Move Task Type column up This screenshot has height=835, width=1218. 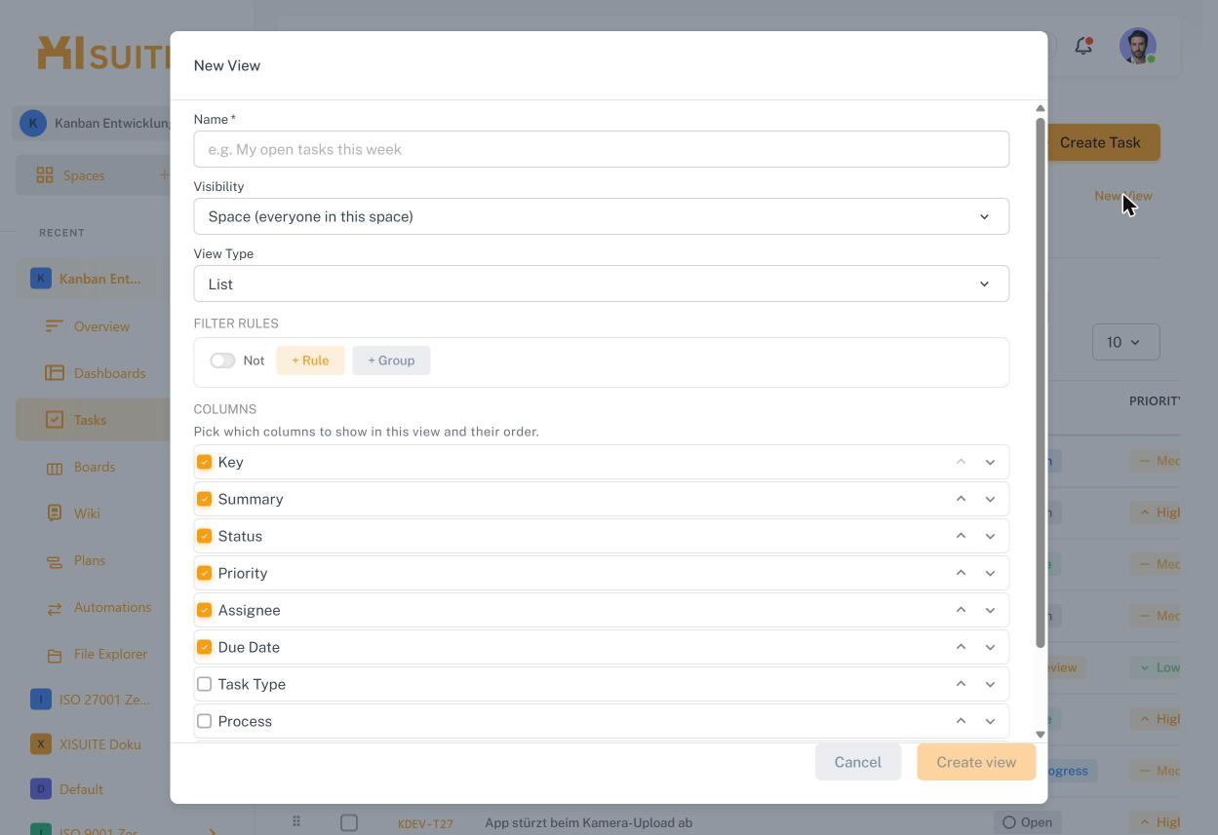pos(961,684)
